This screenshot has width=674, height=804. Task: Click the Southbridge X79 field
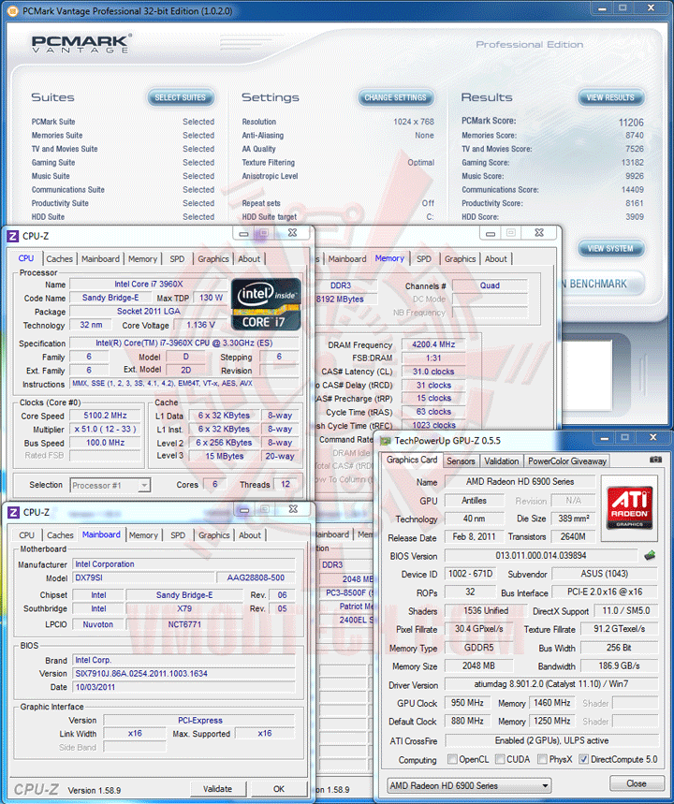(184, 608)
